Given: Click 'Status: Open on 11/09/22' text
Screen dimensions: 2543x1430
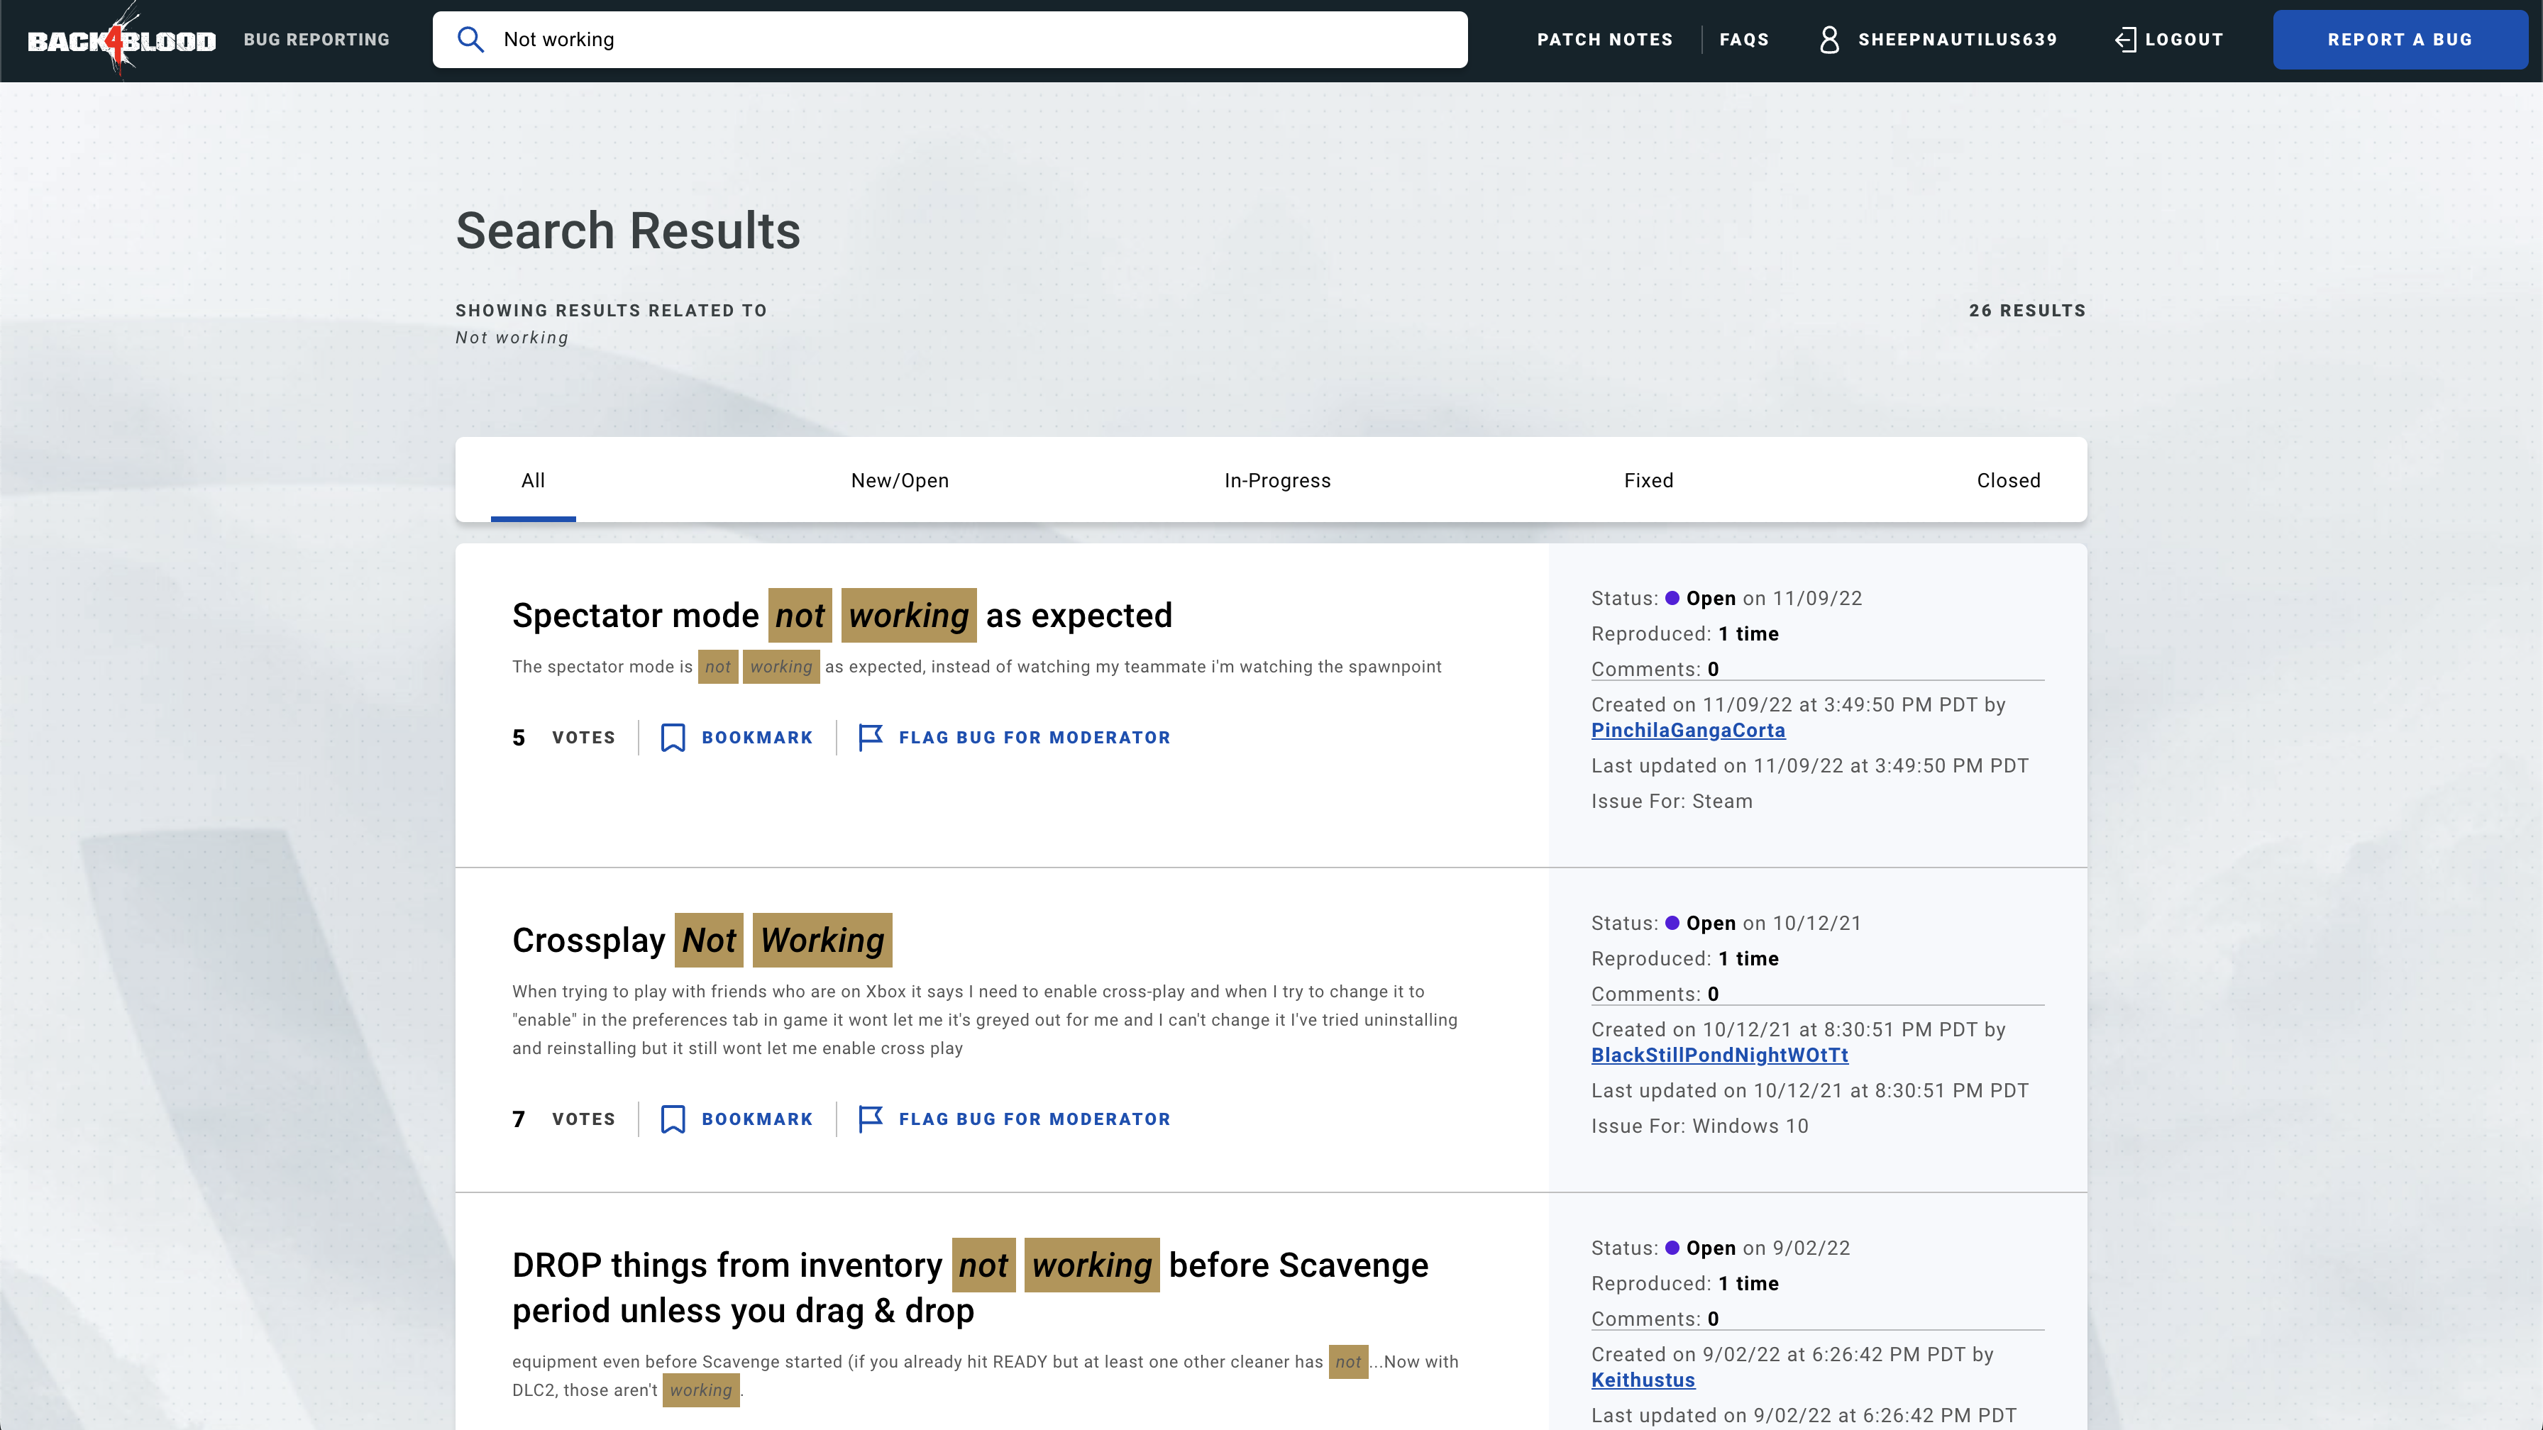Looking at the screenshot, I should click(1726, 598).
